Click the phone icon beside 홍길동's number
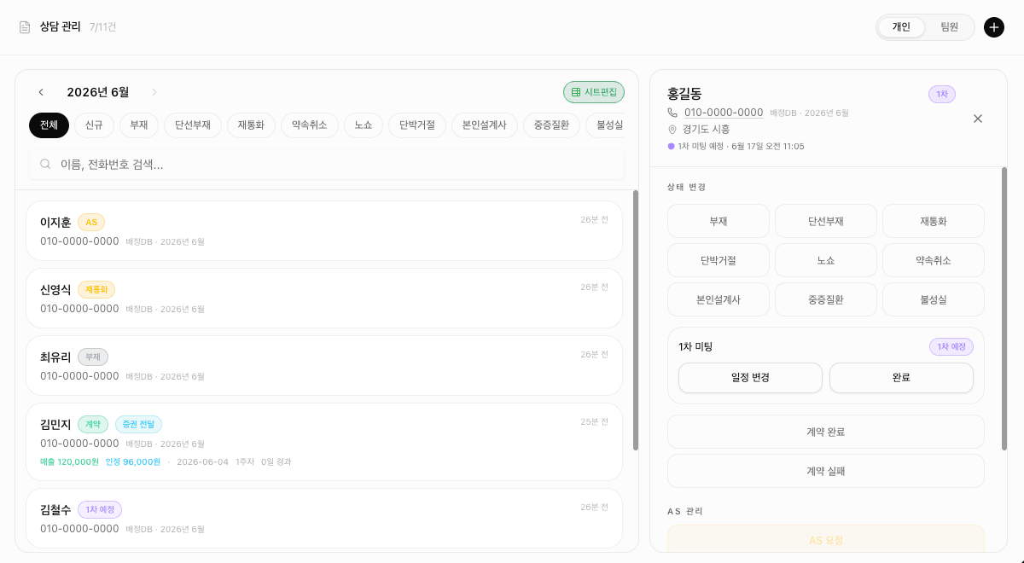This screenshot has width=1024, height=563. [x=672, y=113]
